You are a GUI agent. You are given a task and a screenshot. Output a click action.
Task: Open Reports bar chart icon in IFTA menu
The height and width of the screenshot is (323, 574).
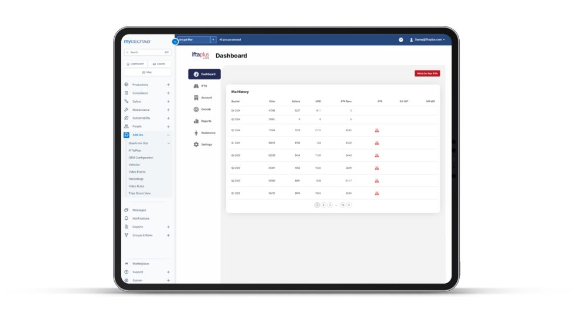[196, 121]
